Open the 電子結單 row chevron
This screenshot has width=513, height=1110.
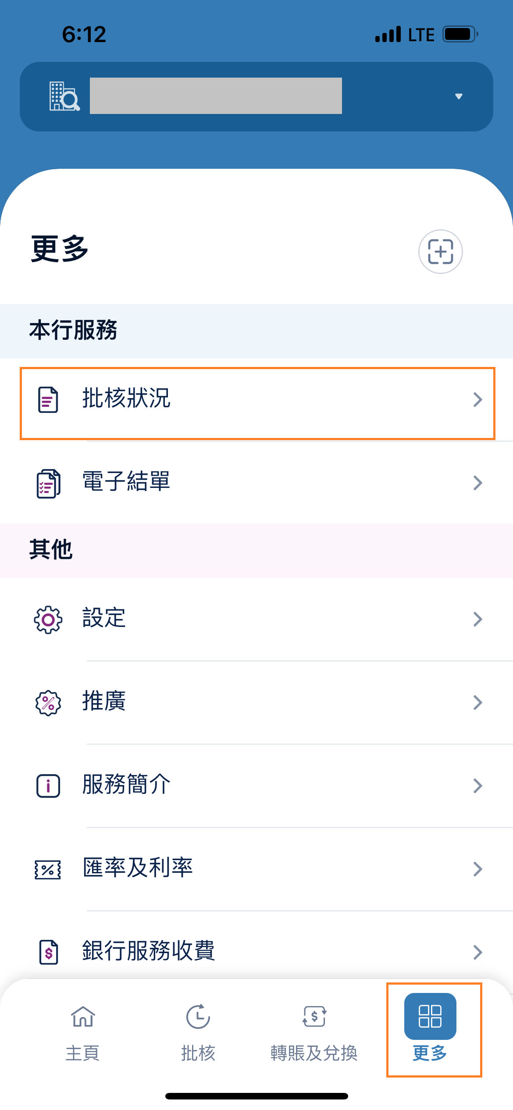coord(477,483)
